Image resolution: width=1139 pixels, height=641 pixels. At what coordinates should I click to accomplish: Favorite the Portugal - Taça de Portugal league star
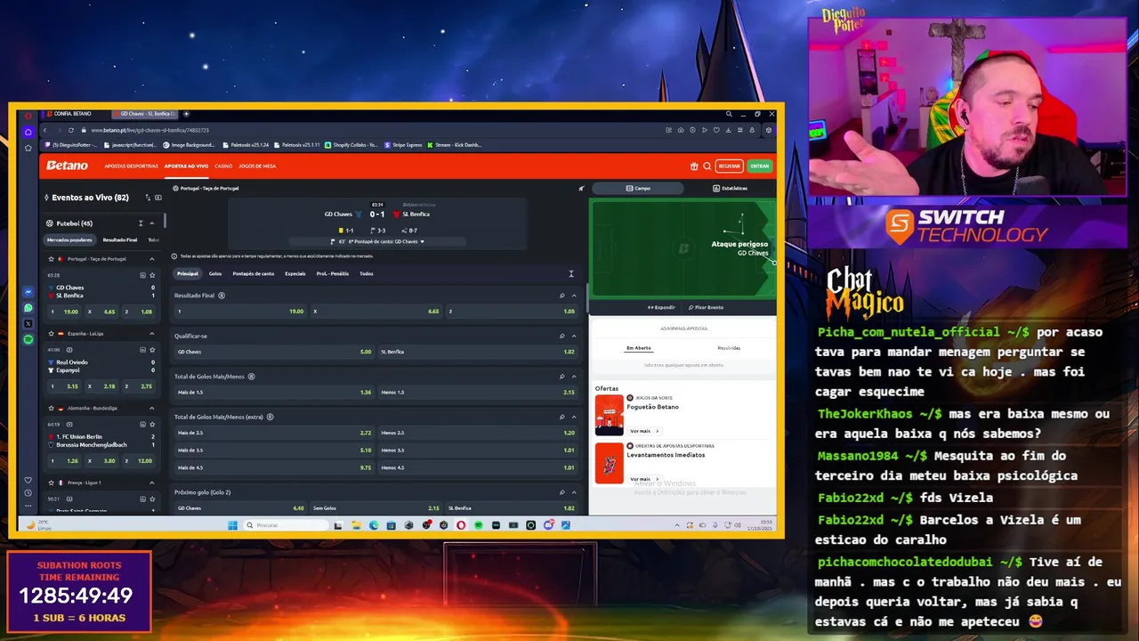coord(52,259)
